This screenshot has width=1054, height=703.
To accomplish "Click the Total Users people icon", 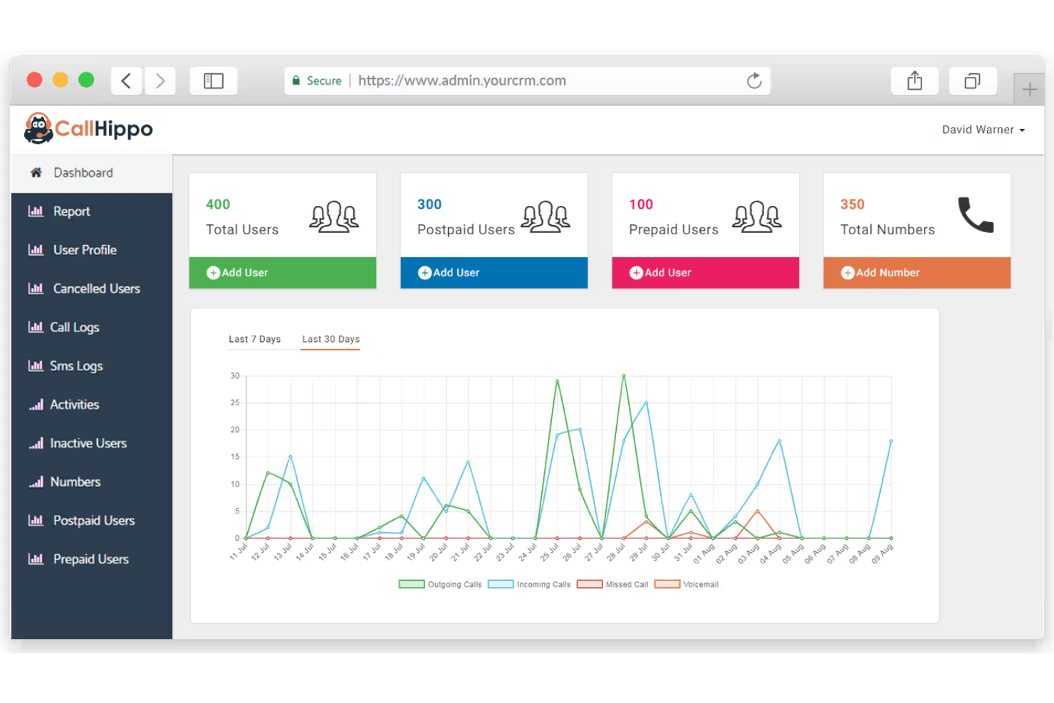I will click(x=334, y=217).
